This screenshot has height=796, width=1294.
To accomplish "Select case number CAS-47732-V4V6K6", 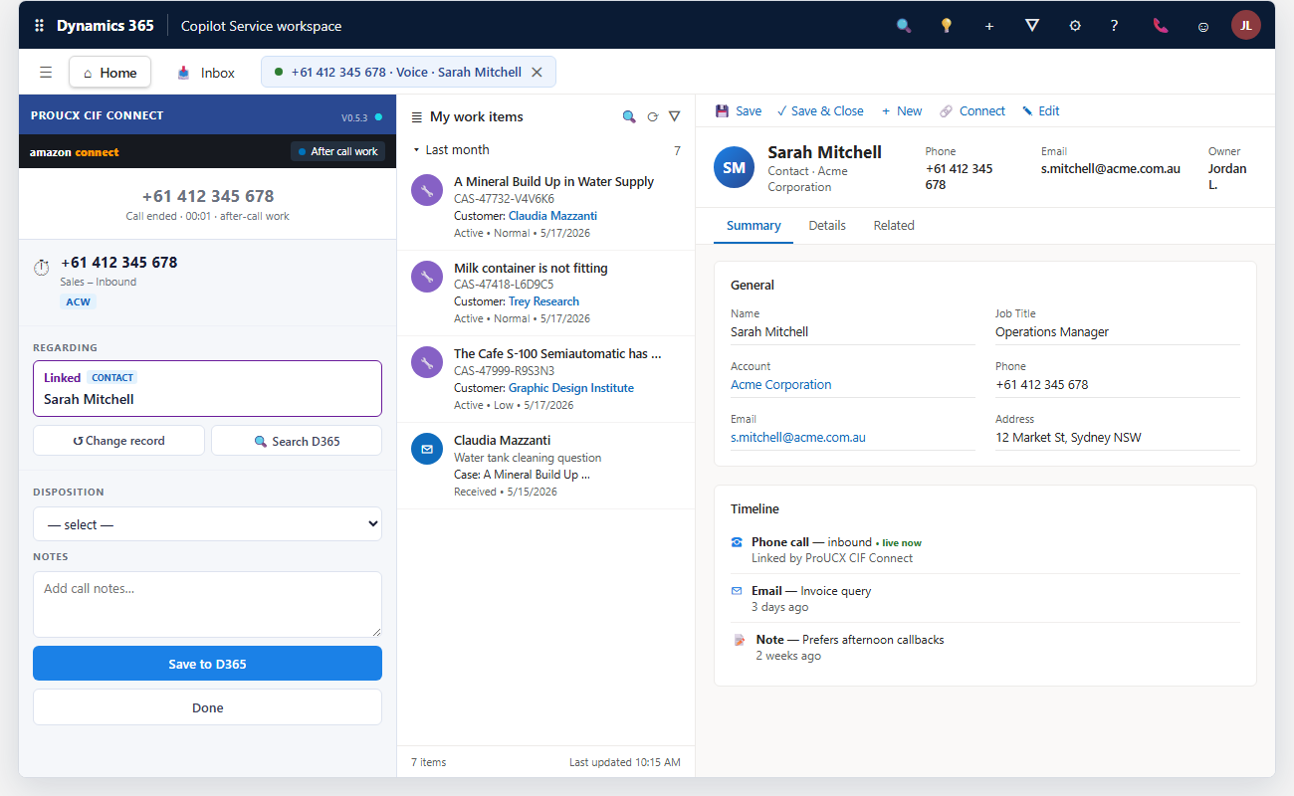I will [x=504, y=199].
